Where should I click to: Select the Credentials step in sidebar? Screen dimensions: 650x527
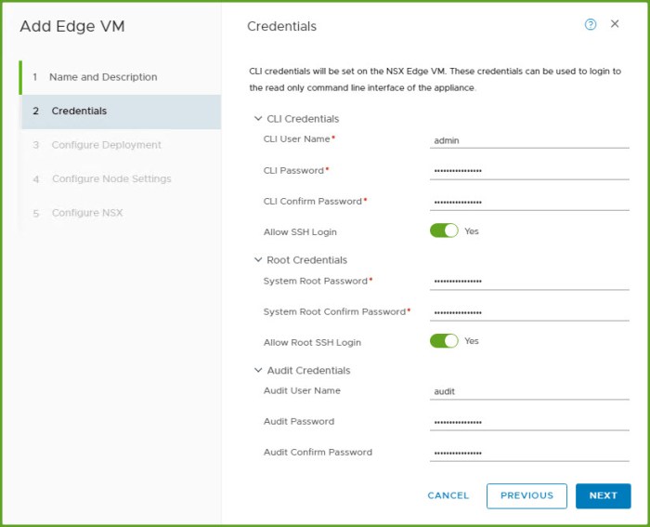tap(79, 112)
